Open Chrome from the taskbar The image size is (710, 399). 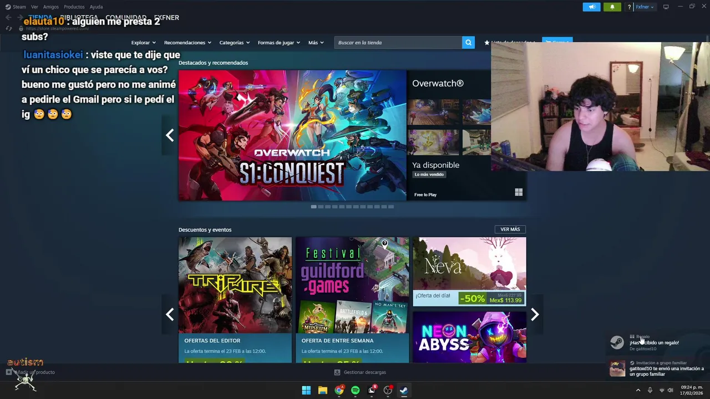click(339, 390)
